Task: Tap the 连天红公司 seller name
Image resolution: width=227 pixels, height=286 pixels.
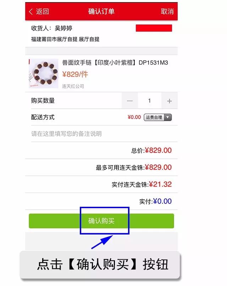Action: click(73, 86)
